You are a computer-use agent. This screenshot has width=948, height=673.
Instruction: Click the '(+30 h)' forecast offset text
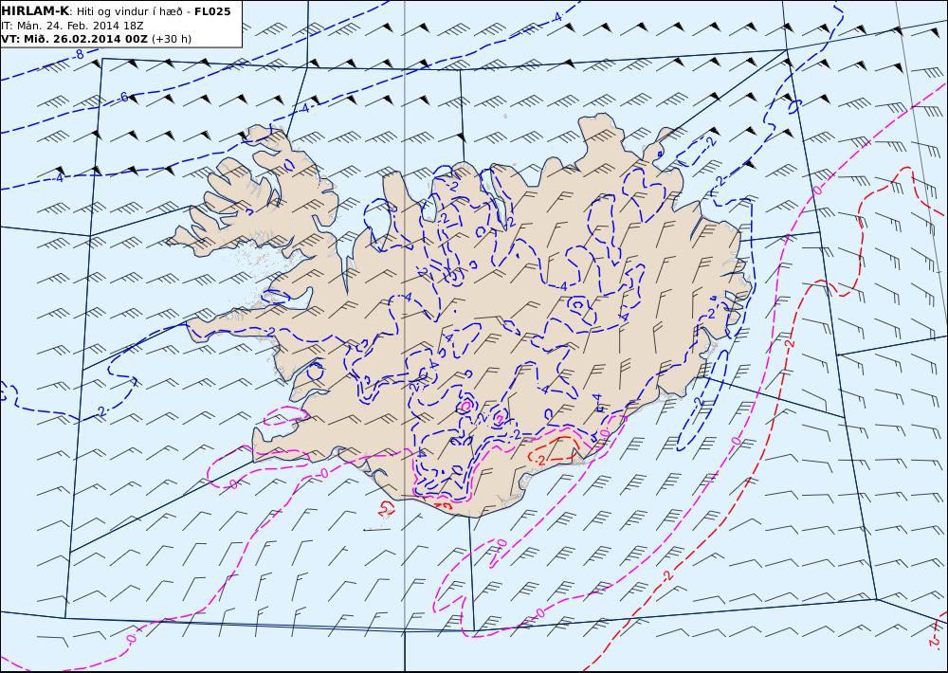coord(171,39)
